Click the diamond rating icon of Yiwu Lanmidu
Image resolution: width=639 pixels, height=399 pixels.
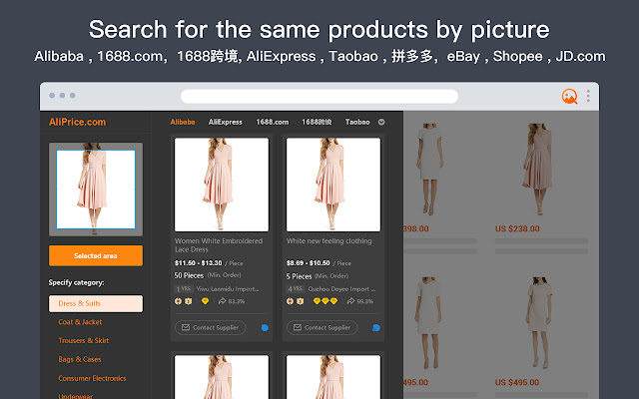[x=205, y=301]
